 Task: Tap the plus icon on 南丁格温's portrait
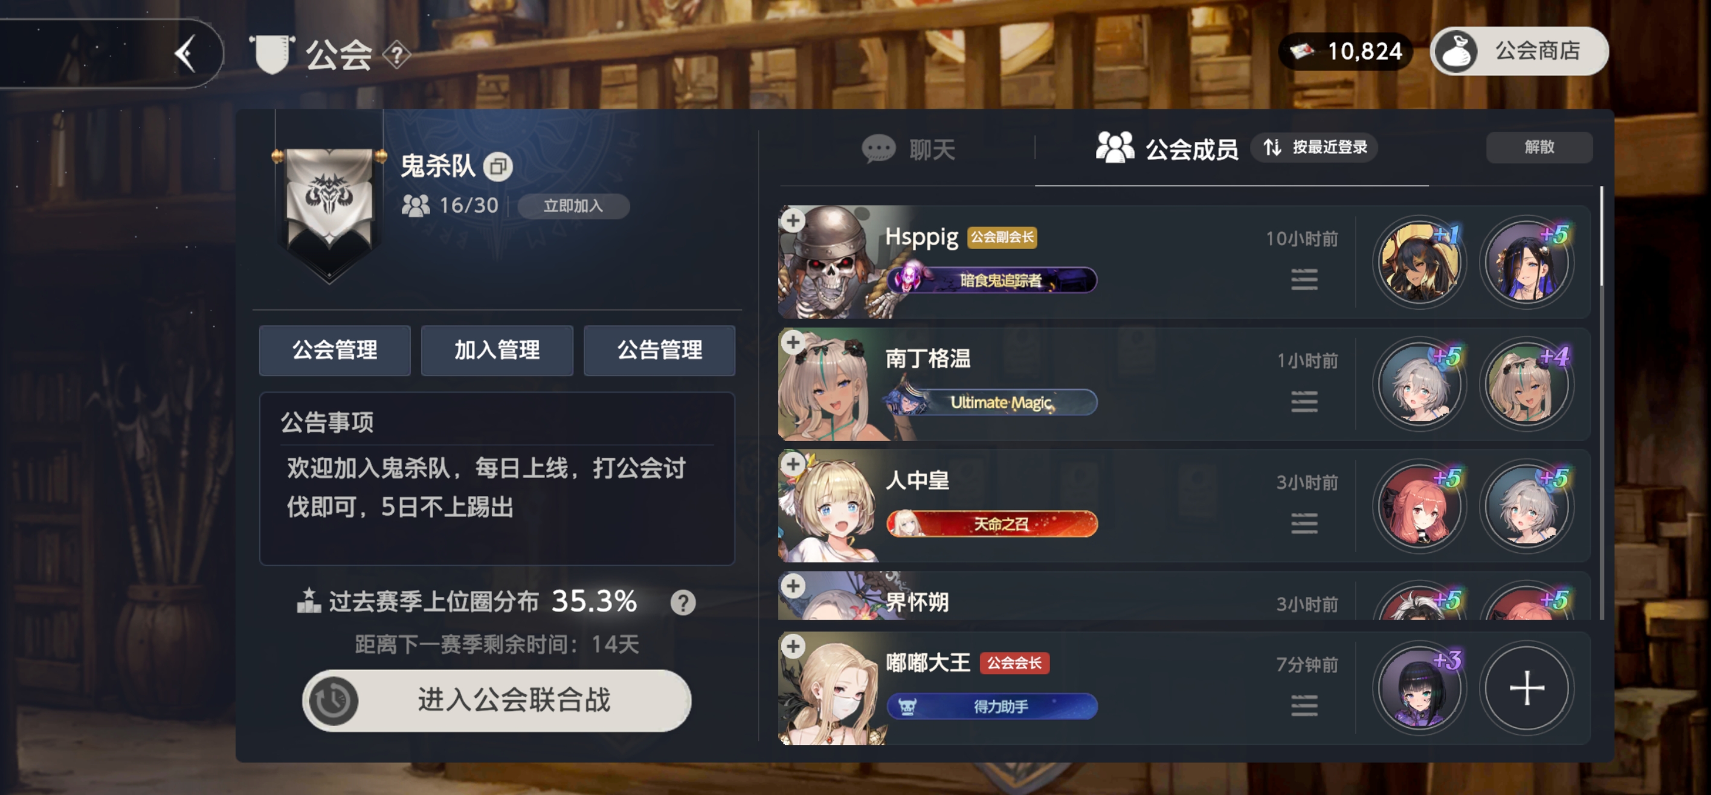793,343
